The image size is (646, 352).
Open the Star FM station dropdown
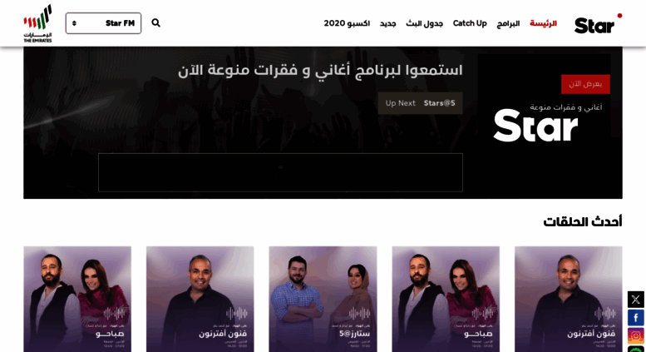[103, 23]
